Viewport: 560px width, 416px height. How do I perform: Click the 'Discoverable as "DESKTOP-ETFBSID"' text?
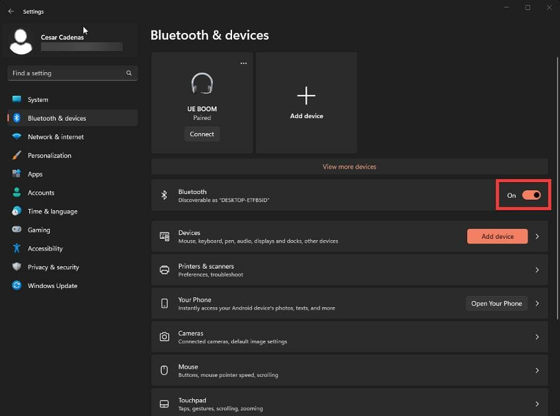224,200
